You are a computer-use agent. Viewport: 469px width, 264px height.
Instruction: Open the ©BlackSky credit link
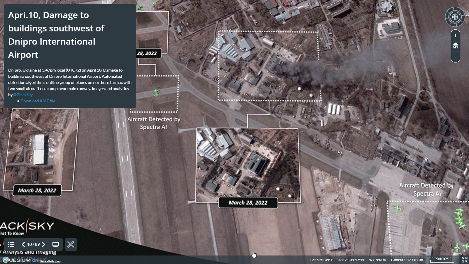[x=23, y=95]
